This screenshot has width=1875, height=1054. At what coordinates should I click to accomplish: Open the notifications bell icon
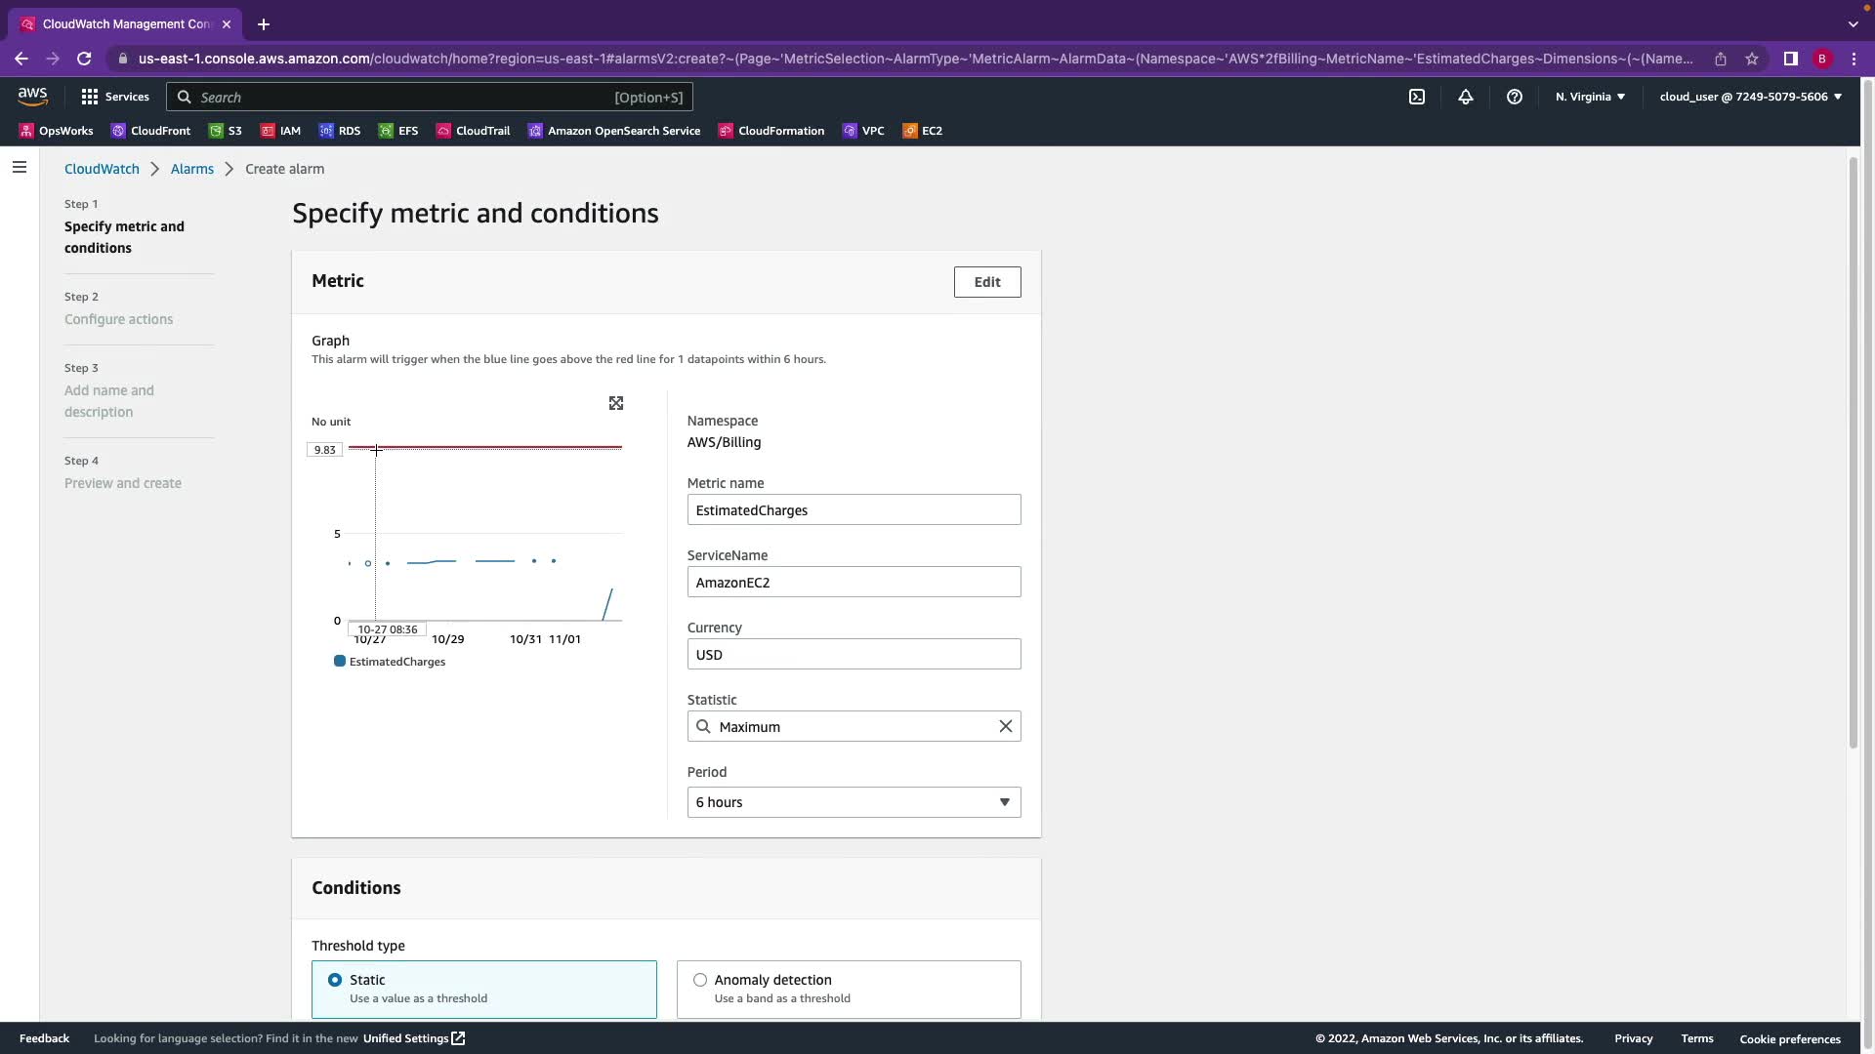(x=1466, y=97)
